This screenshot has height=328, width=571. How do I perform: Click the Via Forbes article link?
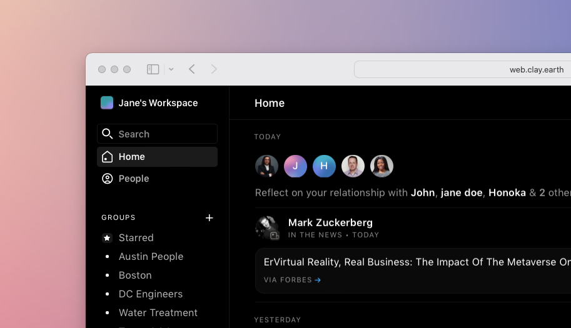click(292, 280)
